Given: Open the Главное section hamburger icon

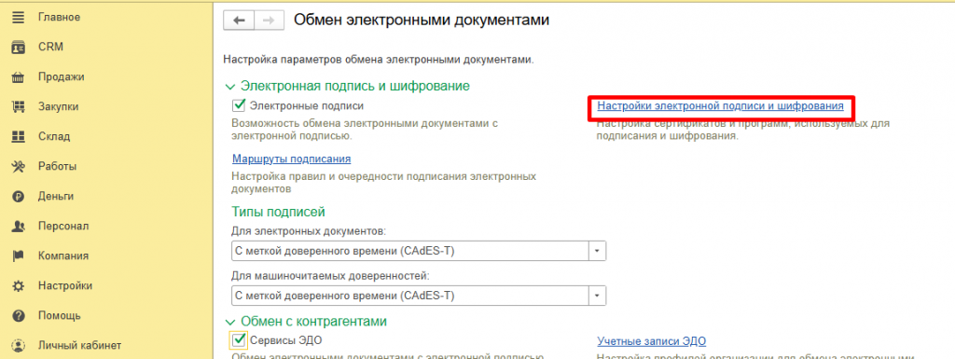Looking at the screenshot, I should pyautogui.click(x=19, y=18).
